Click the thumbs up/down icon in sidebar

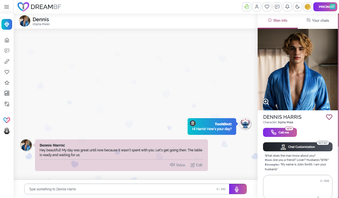(x=7, y=61)
